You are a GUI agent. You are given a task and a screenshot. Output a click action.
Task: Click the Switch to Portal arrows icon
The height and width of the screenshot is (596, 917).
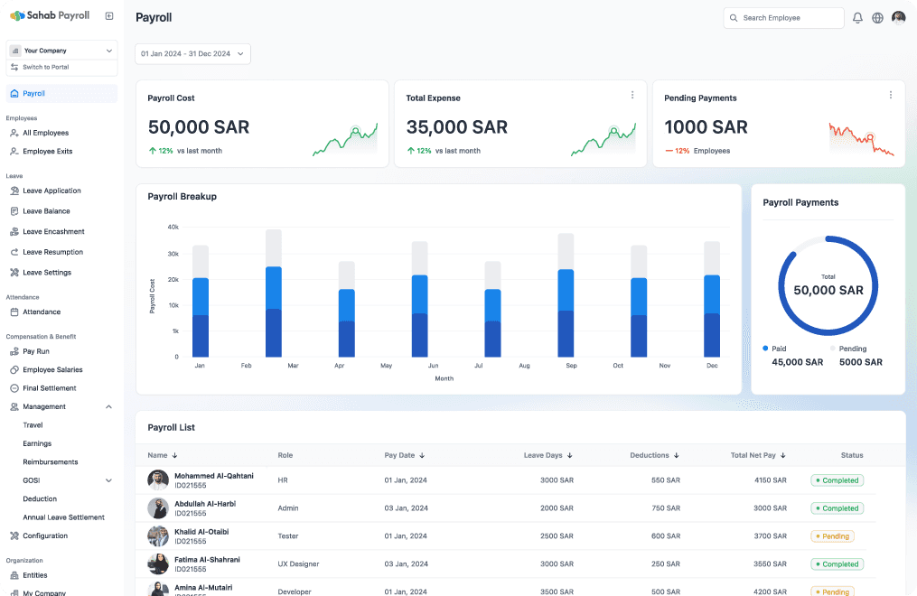click(x=14, y=67)
